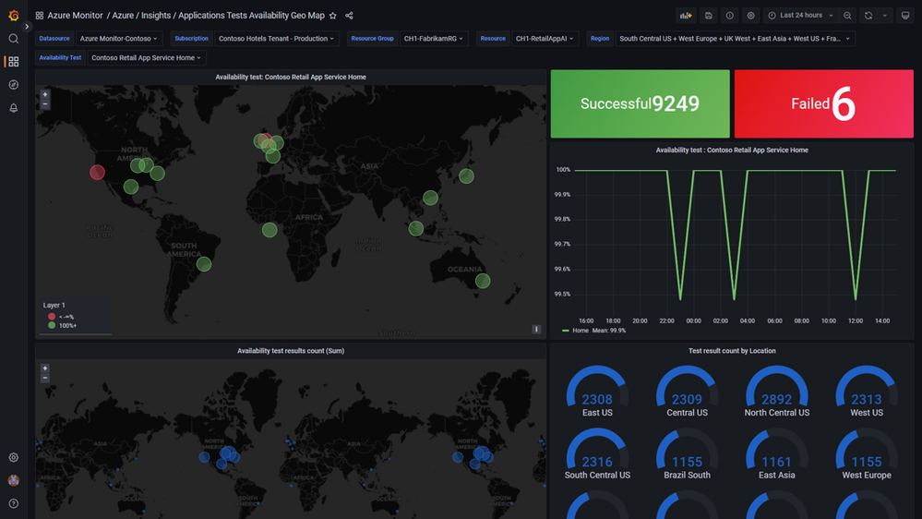
Task: Expand the sidebar with chevron toggle
Action: pyautogui.click(x=27, y=27)
